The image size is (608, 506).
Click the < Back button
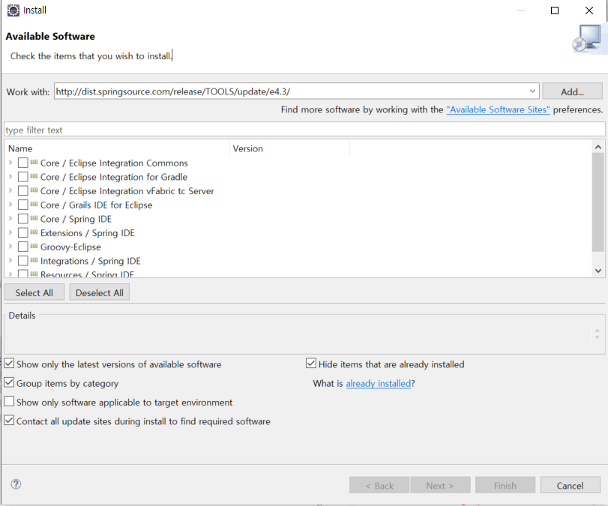379,486
